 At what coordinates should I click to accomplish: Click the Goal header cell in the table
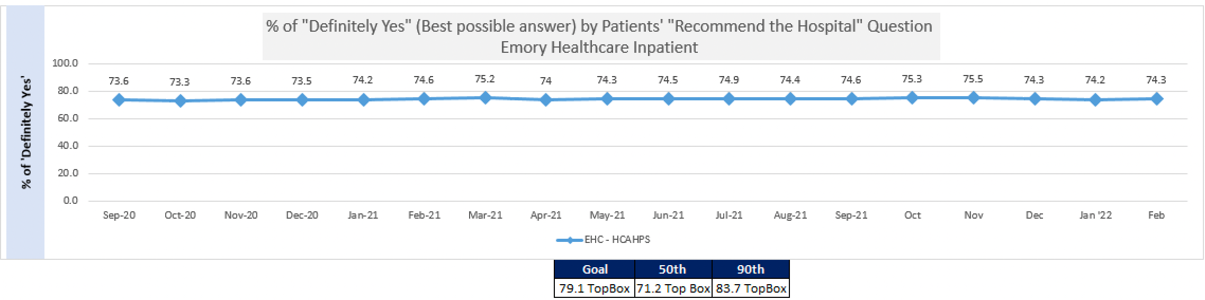595,269
